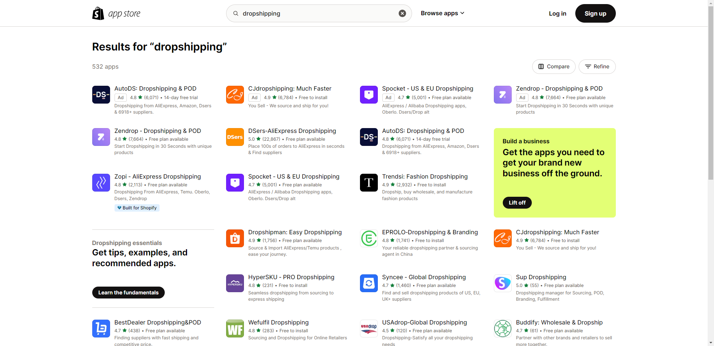
Task: Open DSers-AliExpress Dropshipping title link
Action: tap(292, 131)
